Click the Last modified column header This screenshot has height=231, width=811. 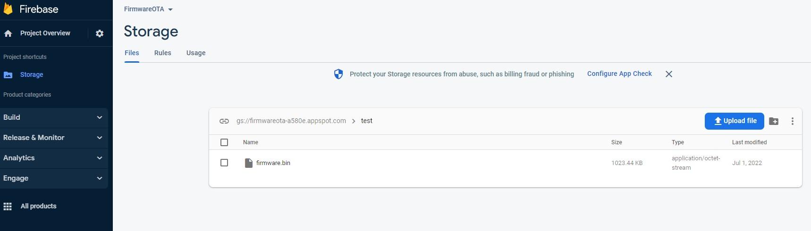coord(749,142)
